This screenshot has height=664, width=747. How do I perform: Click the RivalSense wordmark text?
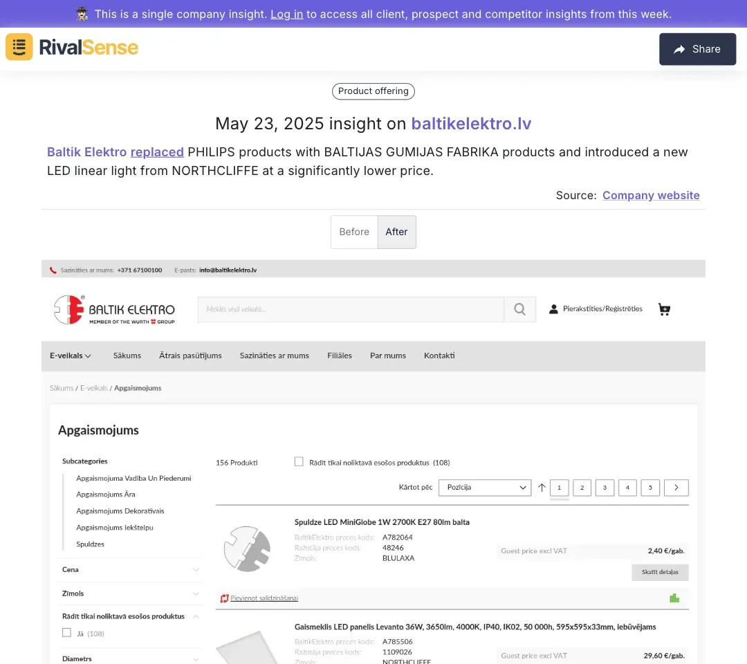click(x=89, y=47)
